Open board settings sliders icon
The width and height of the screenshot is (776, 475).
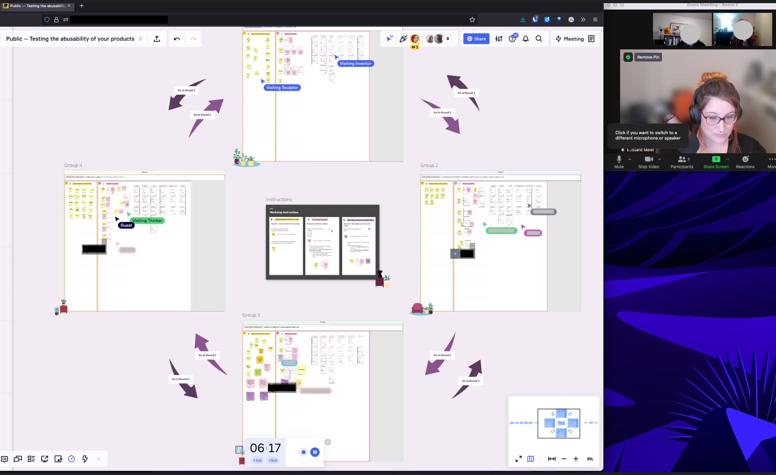coord(499,39)
